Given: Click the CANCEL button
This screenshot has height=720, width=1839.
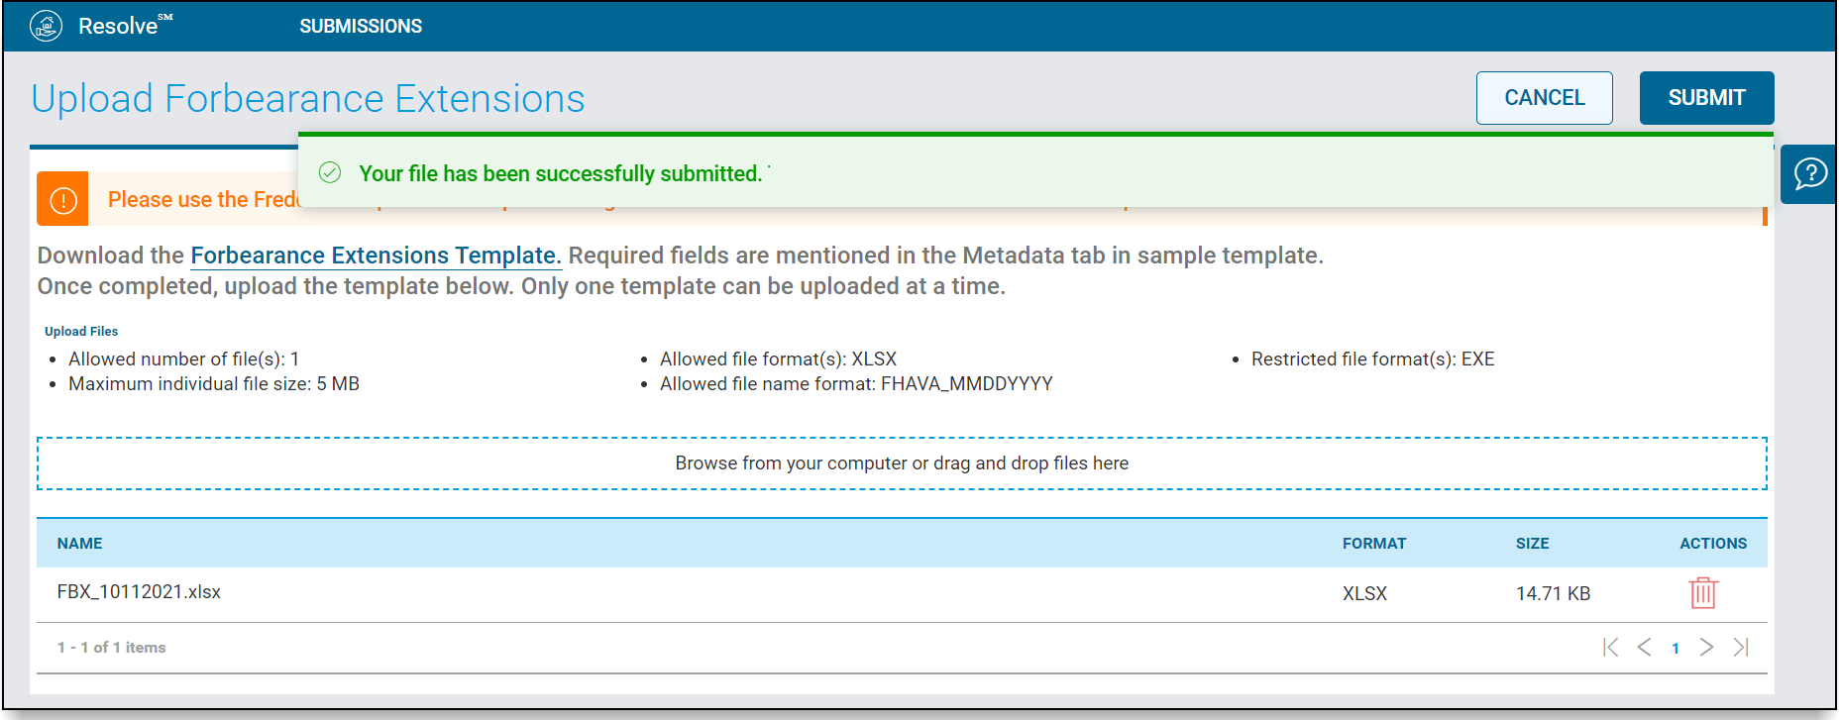Looking at the screenshot, I should point(1544,98).
